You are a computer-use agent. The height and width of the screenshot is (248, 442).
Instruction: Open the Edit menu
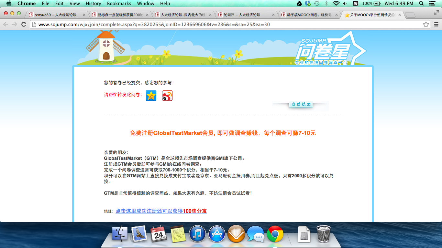(x=60, y=4)
